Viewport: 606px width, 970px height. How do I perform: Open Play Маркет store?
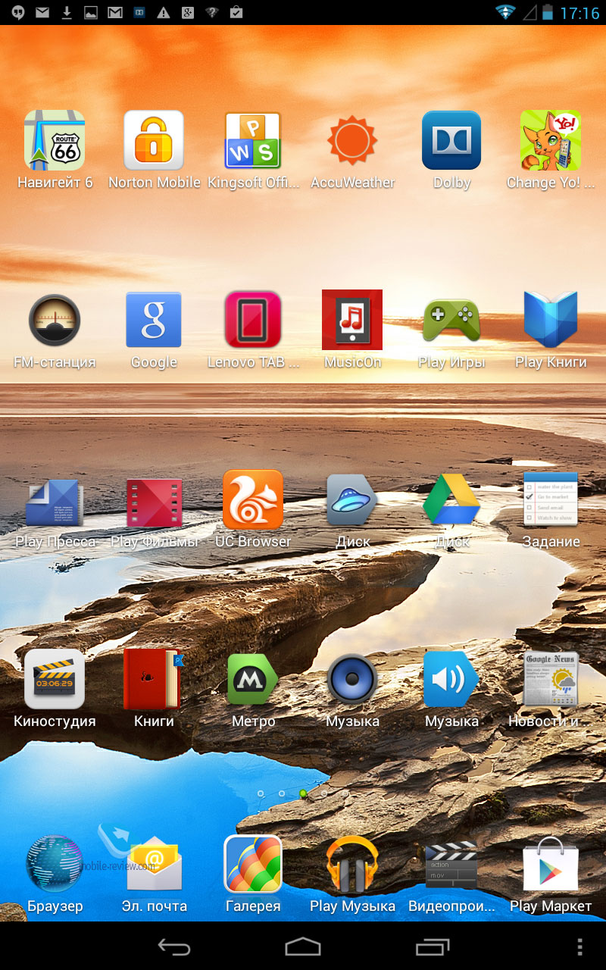[551, 865]
